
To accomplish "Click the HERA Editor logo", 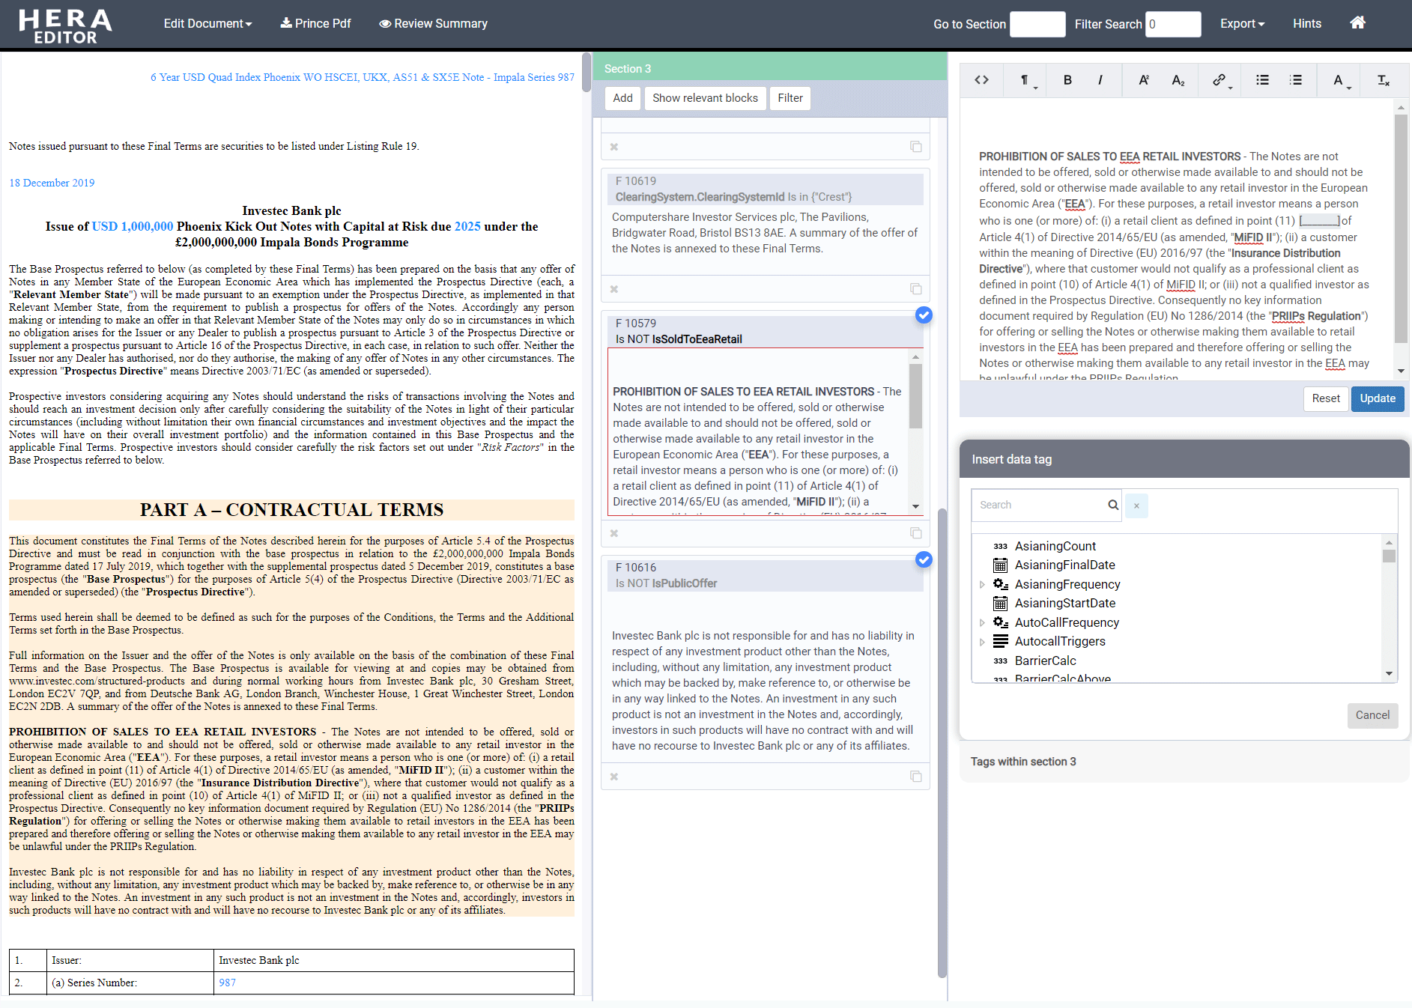I will (65, 25).
